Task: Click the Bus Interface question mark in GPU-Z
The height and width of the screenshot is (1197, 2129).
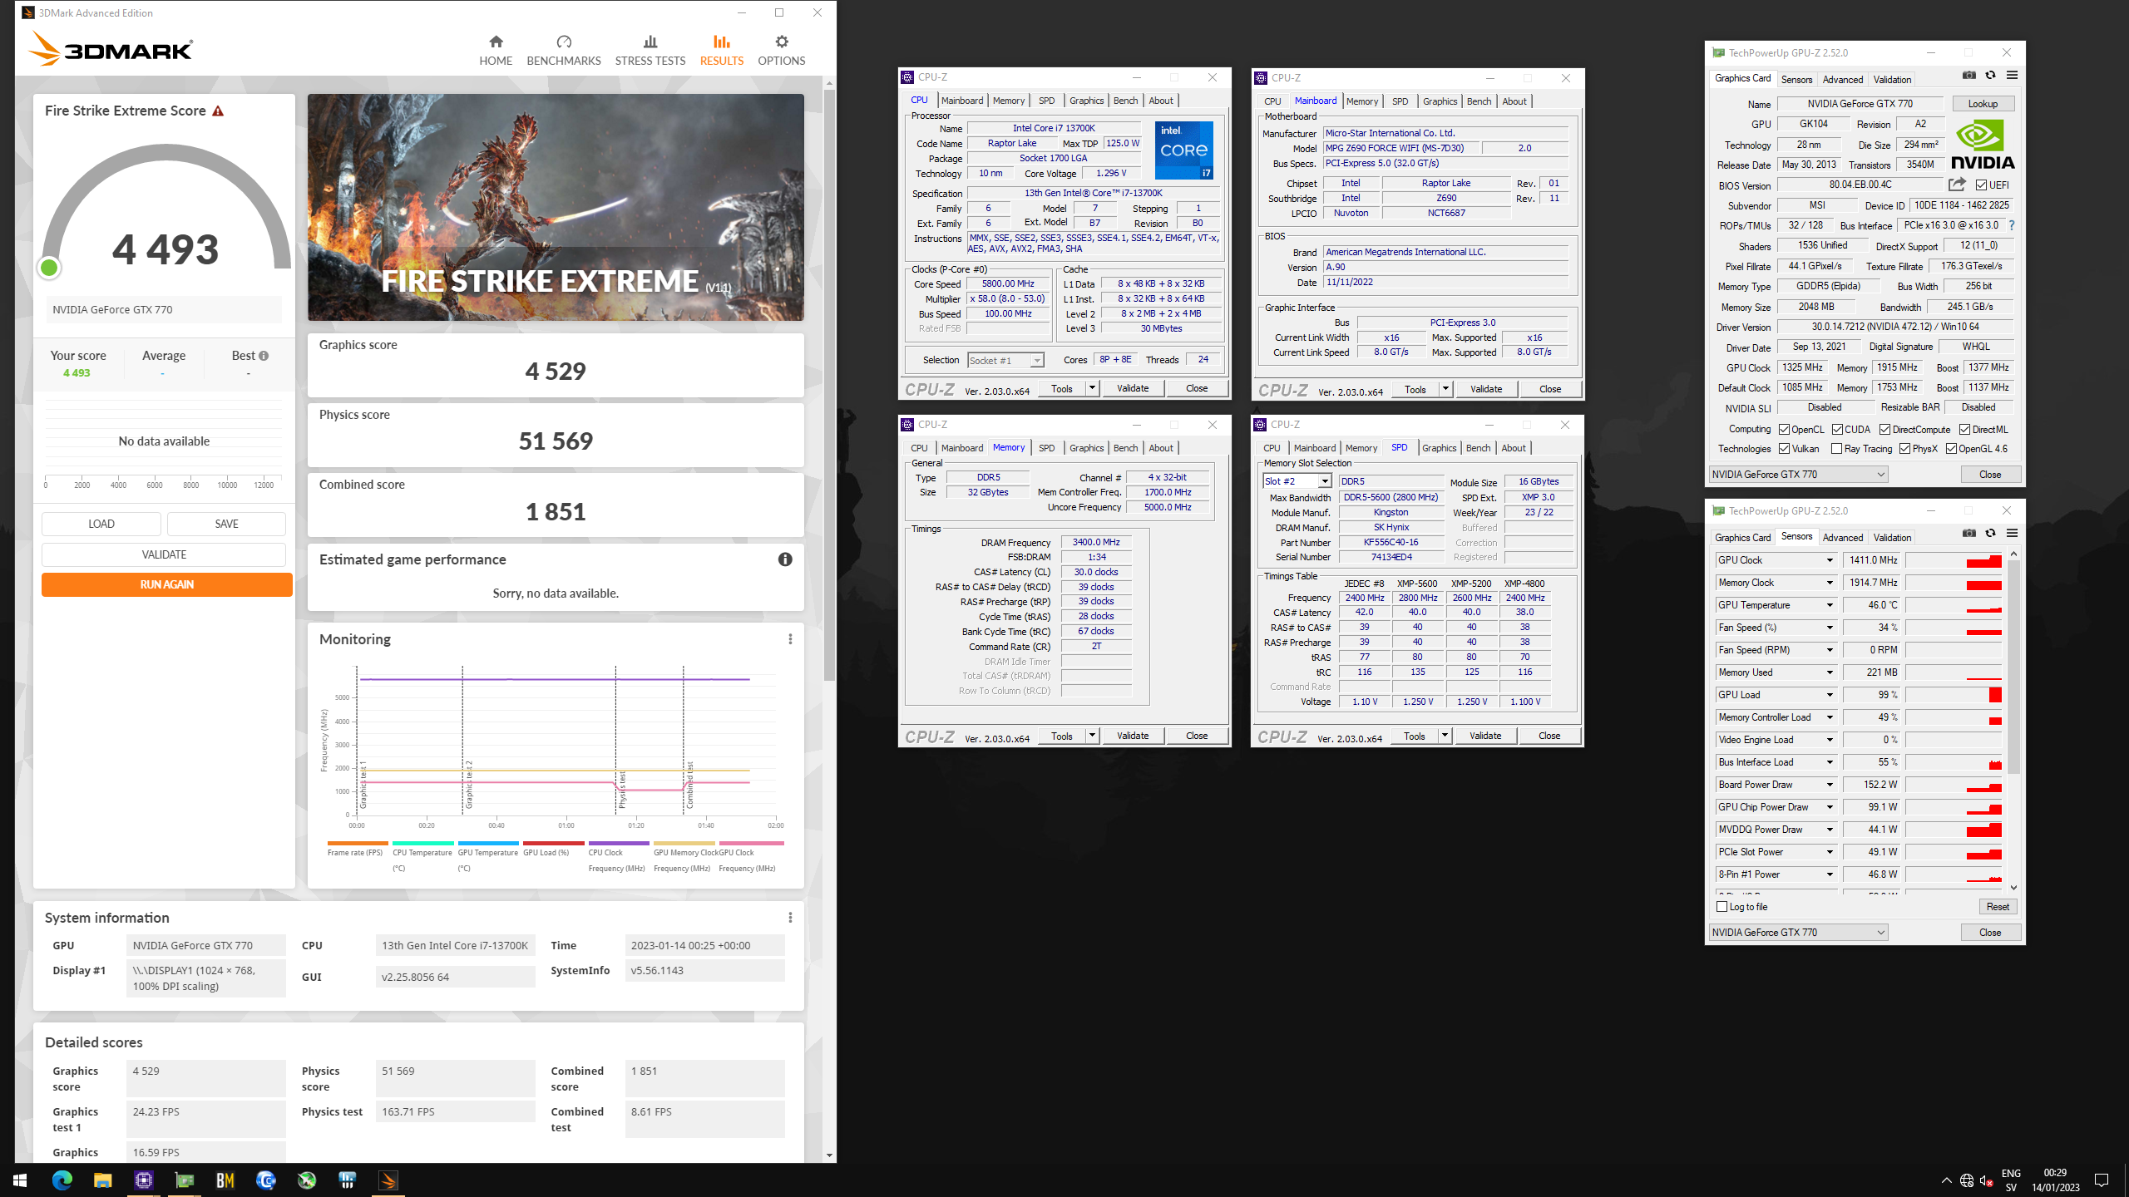Action: tap(2012, 225)
